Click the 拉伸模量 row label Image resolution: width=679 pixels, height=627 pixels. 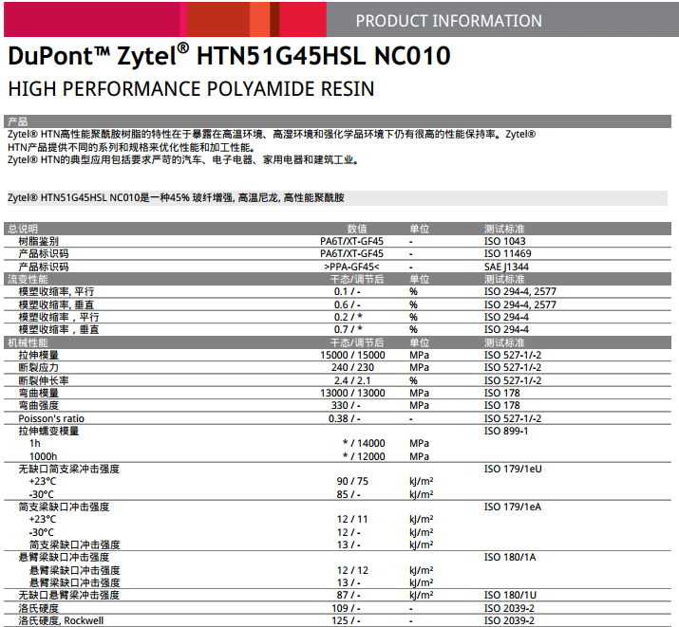point(38,355)
